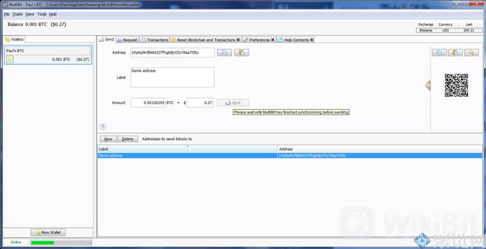Close the Preferences tab
This screenshot has height=249, width=486.
click(x=273, y=40)
